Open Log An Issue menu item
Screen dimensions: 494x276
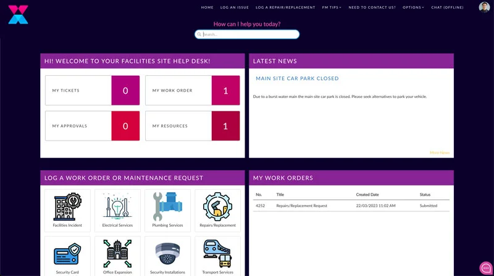click(x=235, y=7)
